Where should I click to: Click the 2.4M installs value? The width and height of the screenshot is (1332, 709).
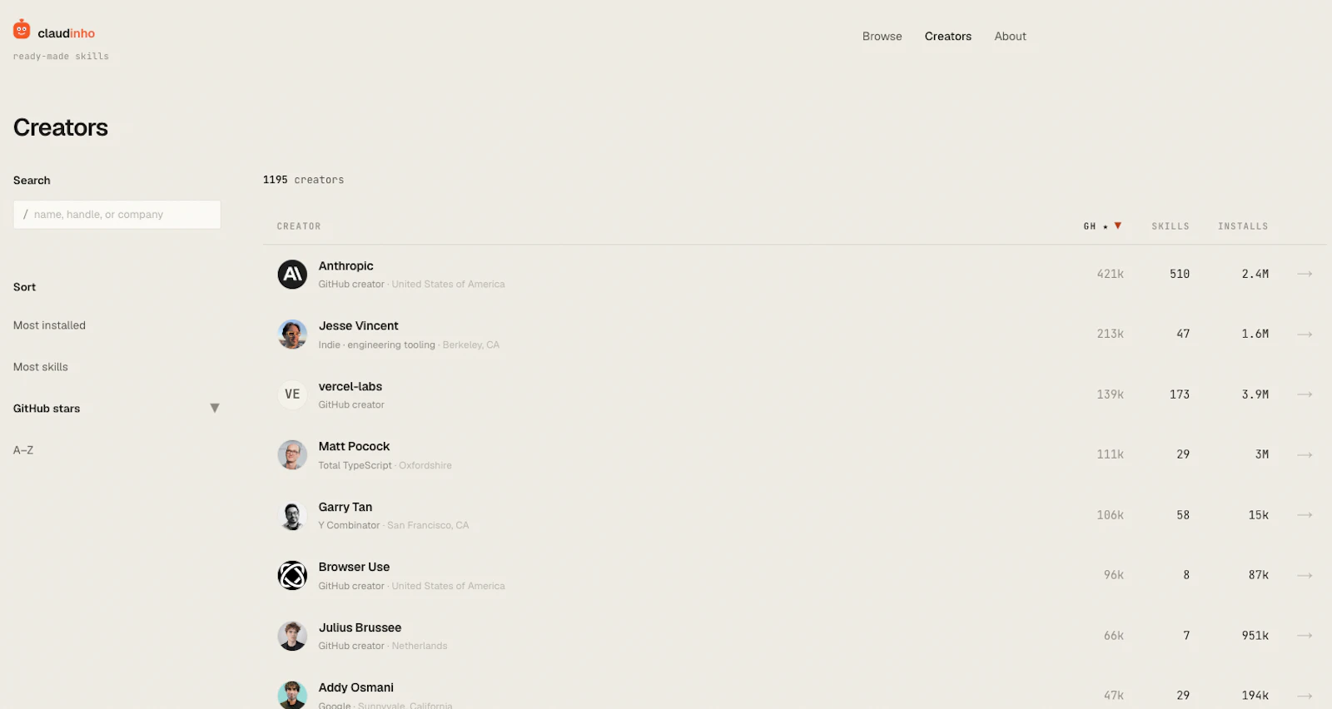(1255, 274)
